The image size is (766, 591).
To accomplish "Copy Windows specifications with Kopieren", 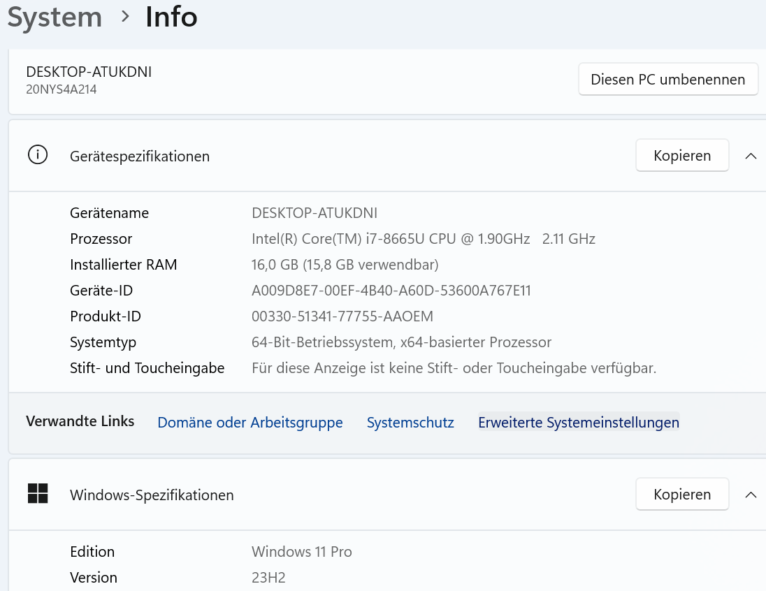I will pyautogui.click(x=682, y=495).
